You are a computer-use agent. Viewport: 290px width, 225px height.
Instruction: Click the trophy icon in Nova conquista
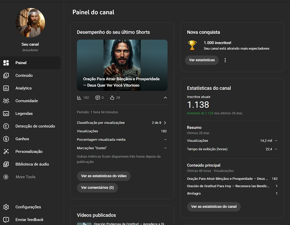pos(192,45)
